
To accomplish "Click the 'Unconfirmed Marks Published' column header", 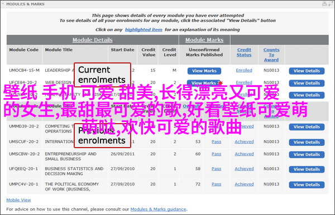I will (x=204, y=52).
